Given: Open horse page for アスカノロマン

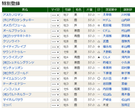Looking at the screenshot, I should [13, 15].
